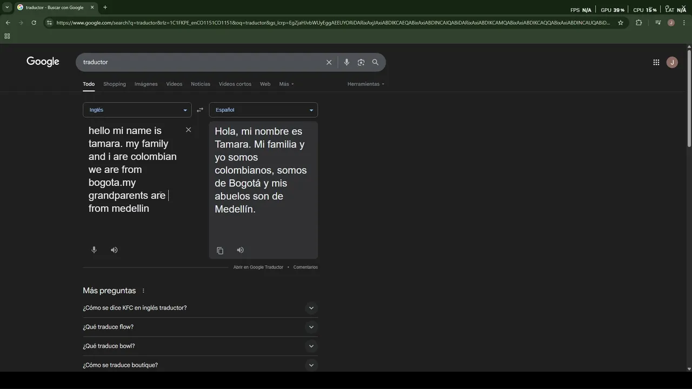Image resolution: width=692 pixels, height=389 pixels.
Task: Expand '¿Cómo se traduce boutique?' question
Action: [200, 365]
